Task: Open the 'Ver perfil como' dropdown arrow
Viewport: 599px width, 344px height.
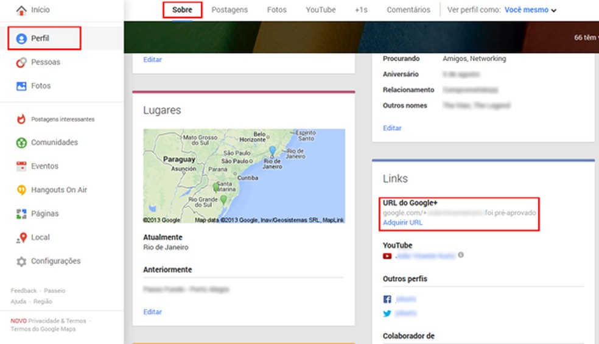Action: pos(553,10)
